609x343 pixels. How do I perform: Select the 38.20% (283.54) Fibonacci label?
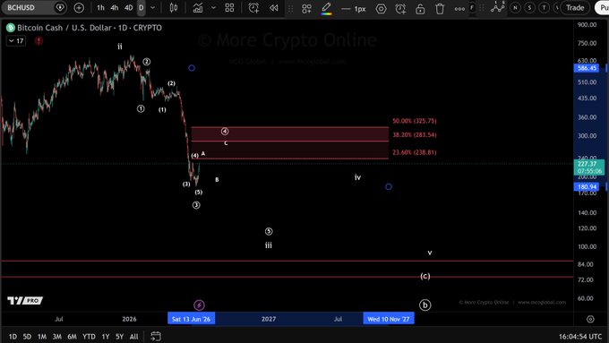click(415, 135)
